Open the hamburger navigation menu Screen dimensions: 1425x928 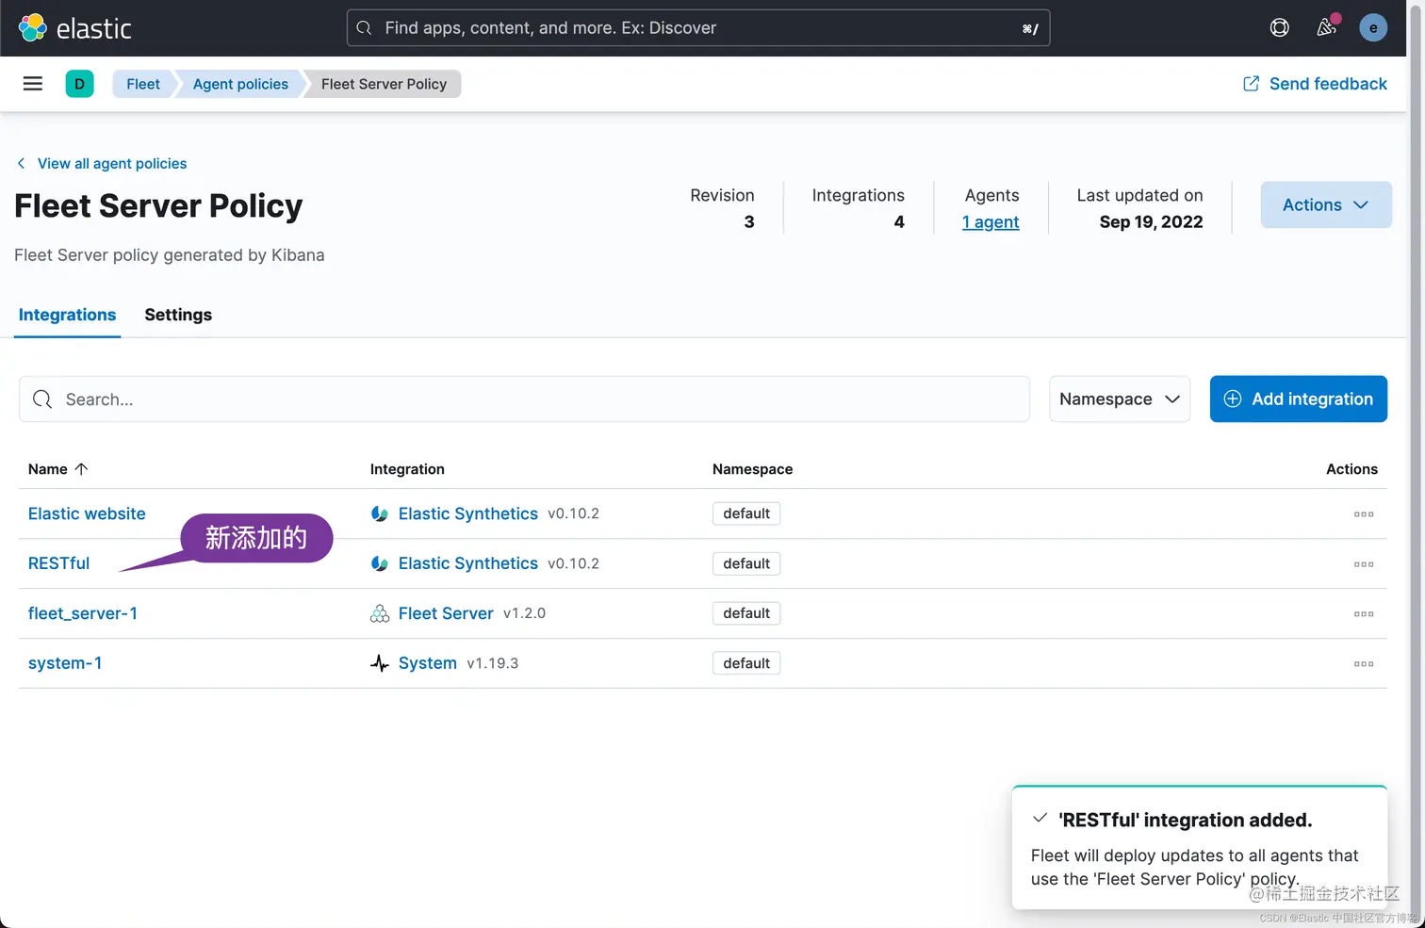pos(33,84)
